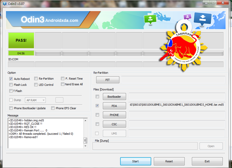The image size is (232, 168).
Task: Click the 'Removed!!' log line
Action: [x=23, y=137]
